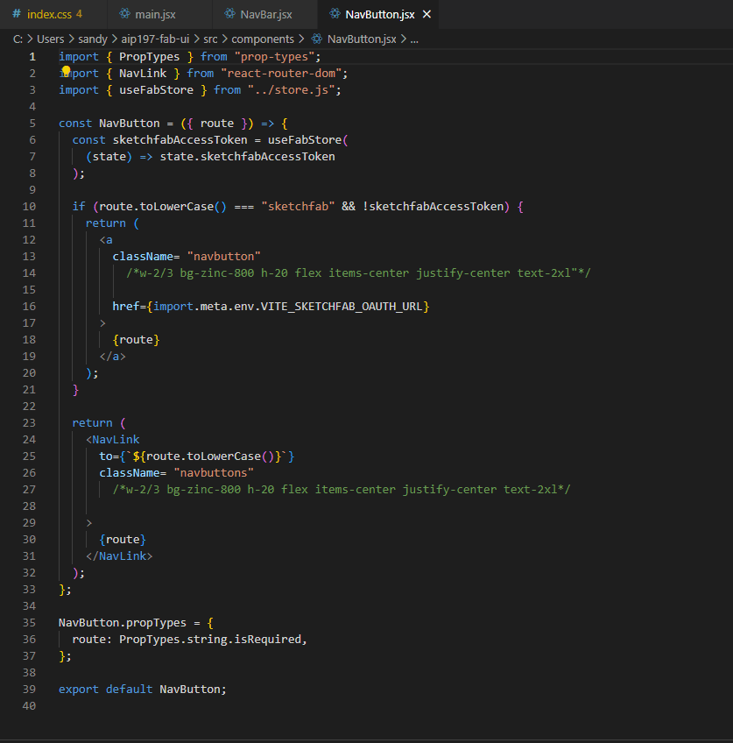Click the lightbulb code action icon
Viewport: 733px width, 743px height.
pyautogui.click(x=65, y=72)
